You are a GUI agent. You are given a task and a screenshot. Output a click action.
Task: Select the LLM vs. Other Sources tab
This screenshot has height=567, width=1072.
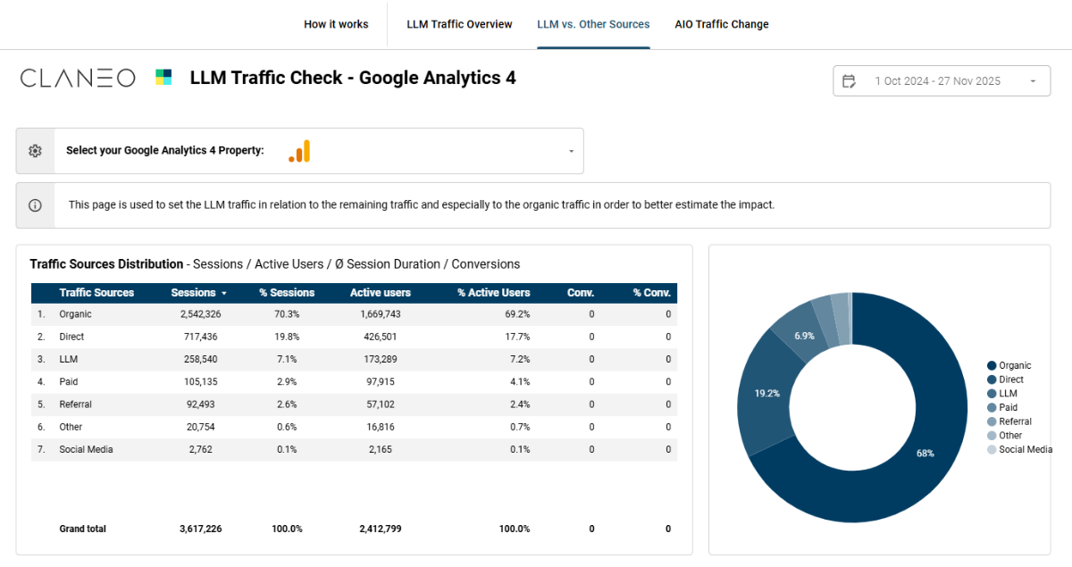point(593,24)
